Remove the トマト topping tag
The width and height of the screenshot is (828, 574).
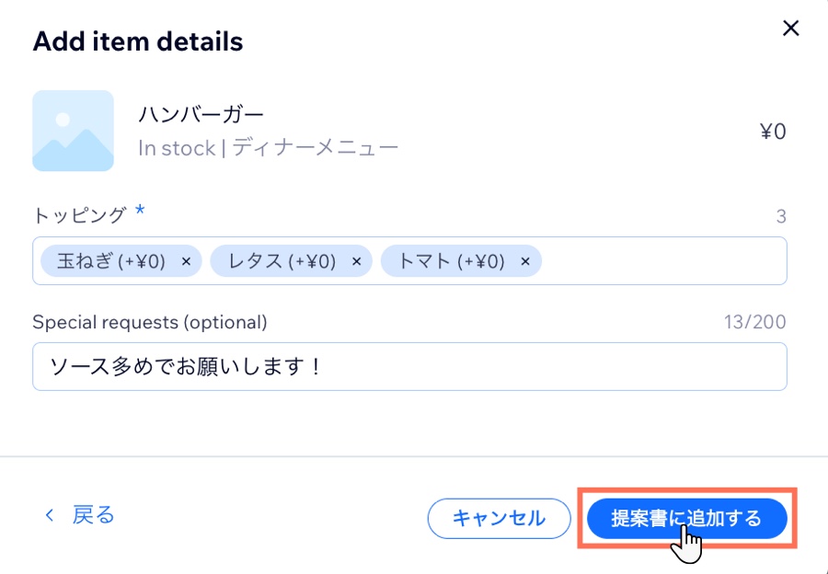point(524,261)
